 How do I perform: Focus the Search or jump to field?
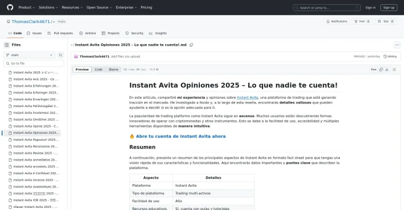327,8
